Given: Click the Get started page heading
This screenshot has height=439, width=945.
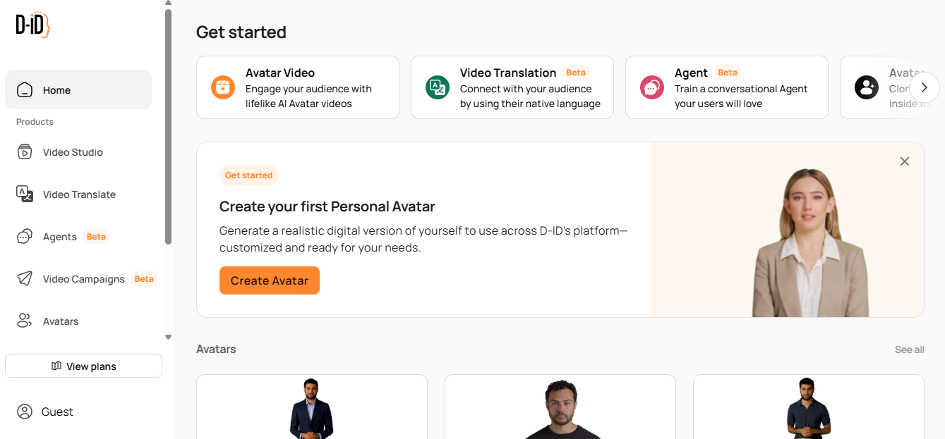Looking at the screenshot, I should (x=241, y=32).
